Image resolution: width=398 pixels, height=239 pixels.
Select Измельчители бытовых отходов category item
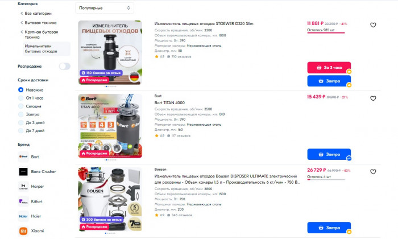[x=47, y=48]
